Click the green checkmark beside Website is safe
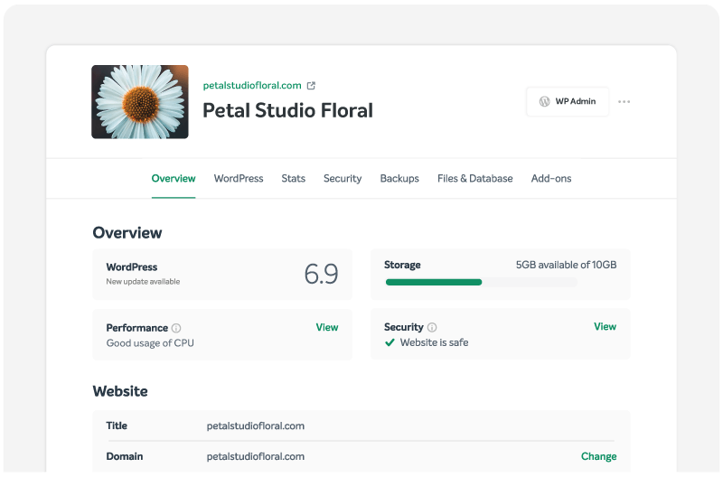This screenshot has width=723, height=477. click(390, 342)
